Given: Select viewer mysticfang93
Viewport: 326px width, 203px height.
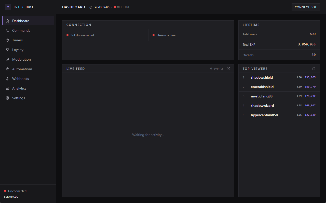Looking at the screenshot, I should coord(262,96).
